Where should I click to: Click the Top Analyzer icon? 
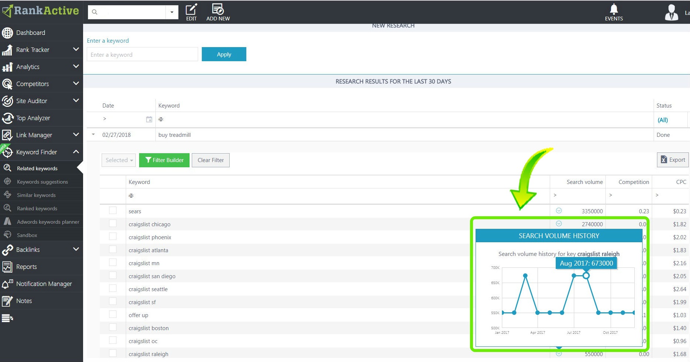coord(7,118)
